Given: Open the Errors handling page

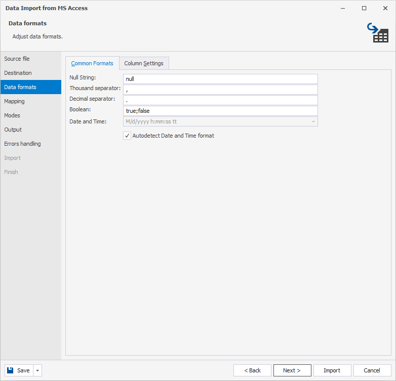Looking at the screenshot, I should (x=22, y=144).
